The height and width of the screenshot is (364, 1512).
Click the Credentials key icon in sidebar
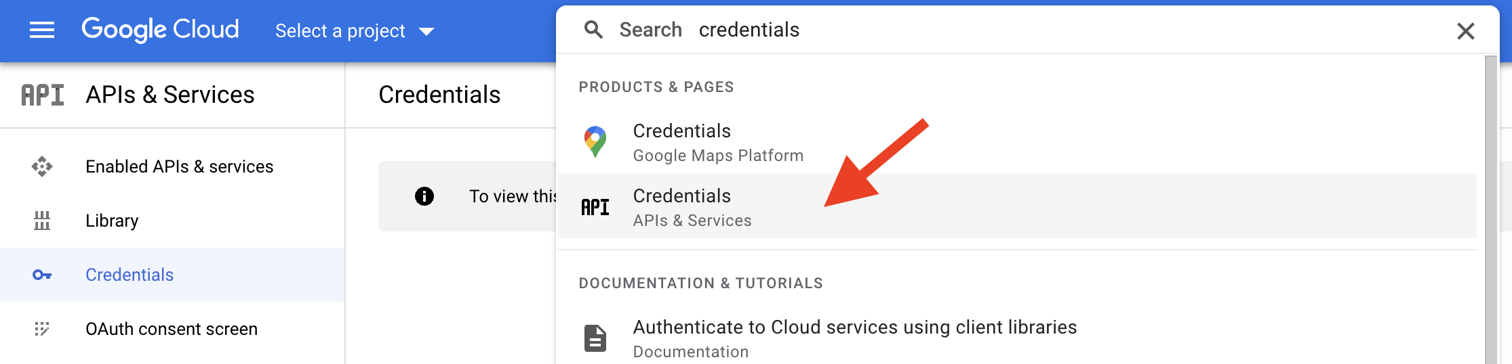click(42, 275)
